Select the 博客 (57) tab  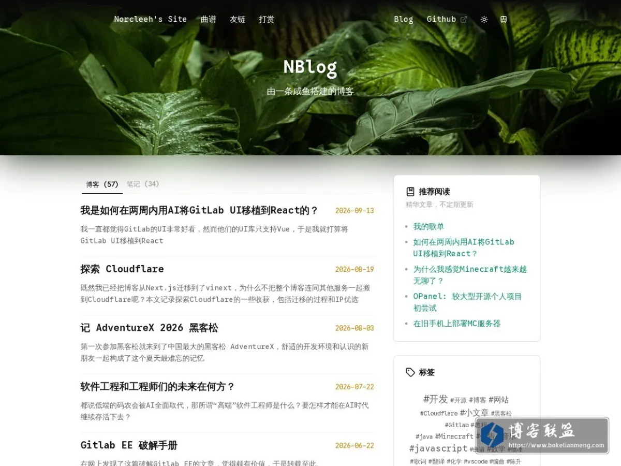[x=102, y=184]
